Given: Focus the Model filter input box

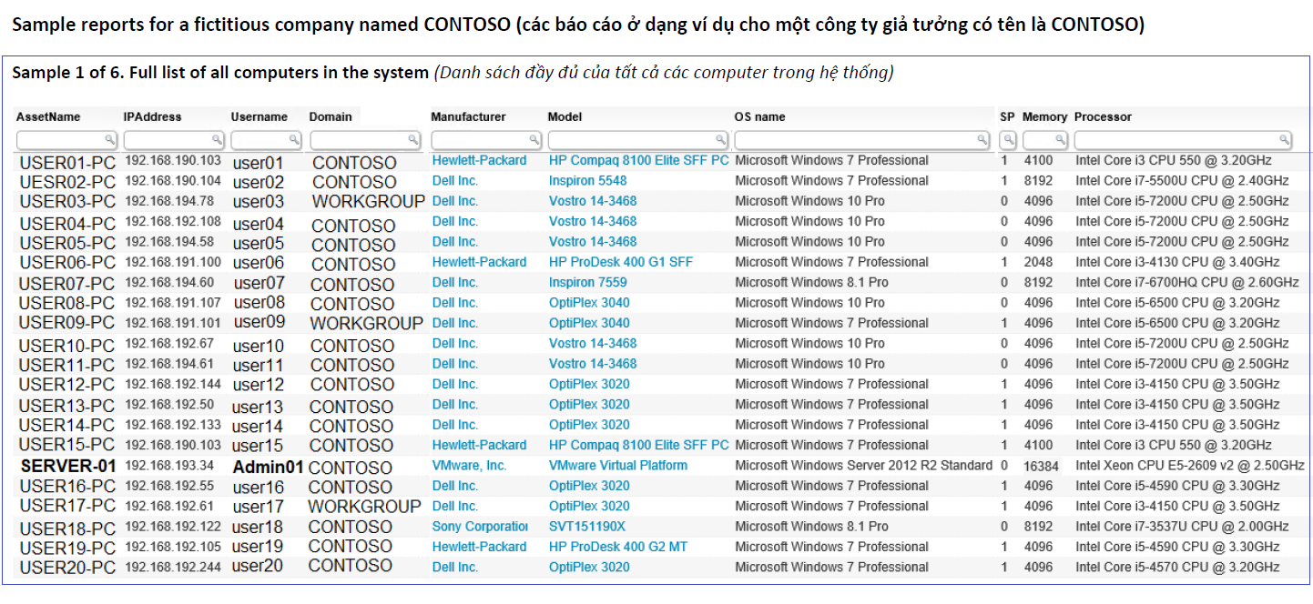Looking at the screenshot, I should 638,140.
